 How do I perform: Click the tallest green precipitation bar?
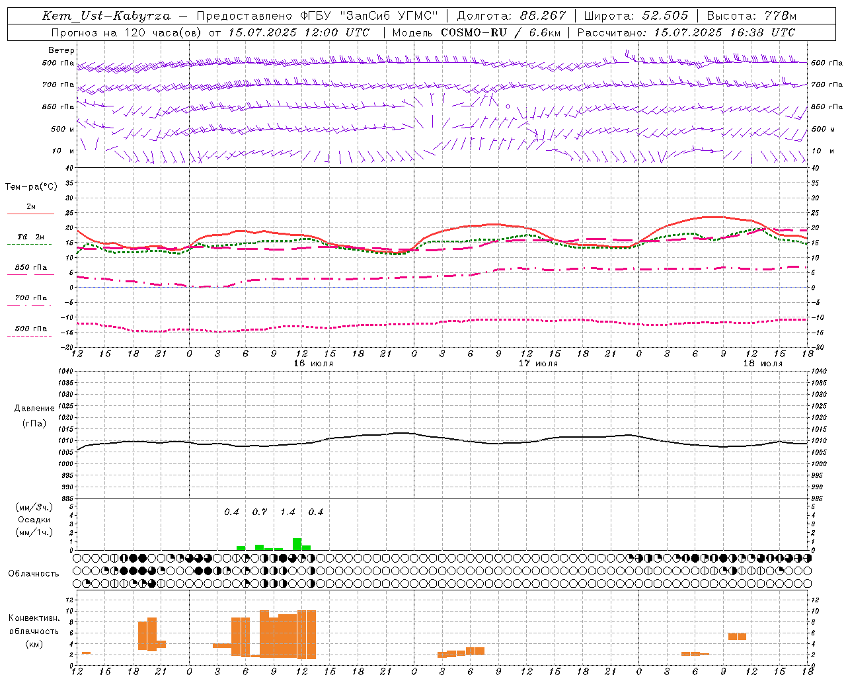point(297,544)
